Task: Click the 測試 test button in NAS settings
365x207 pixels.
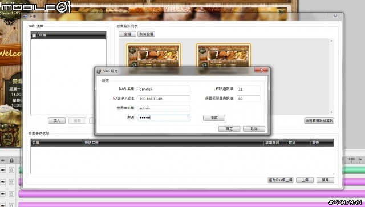Action: pyautogui.click(x=214, y=118)
